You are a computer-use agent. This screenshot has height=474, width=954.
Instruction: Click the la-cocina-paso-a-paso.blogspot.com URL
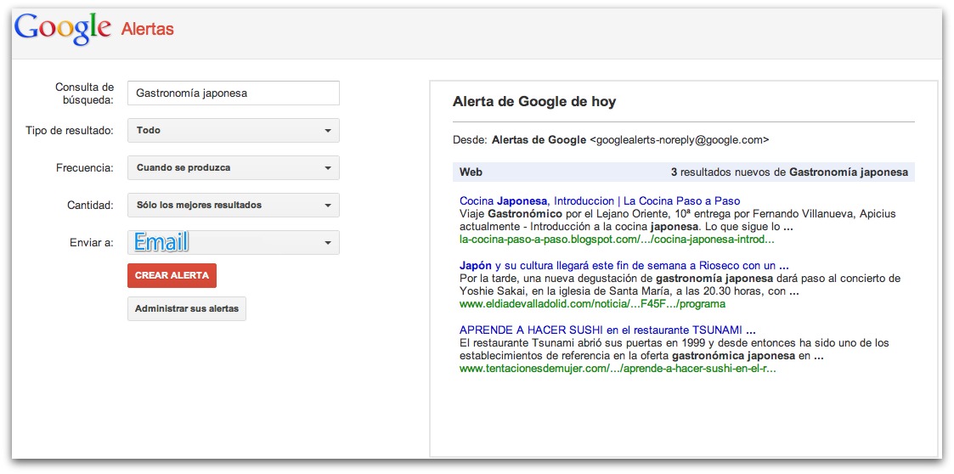click(617, 240)
